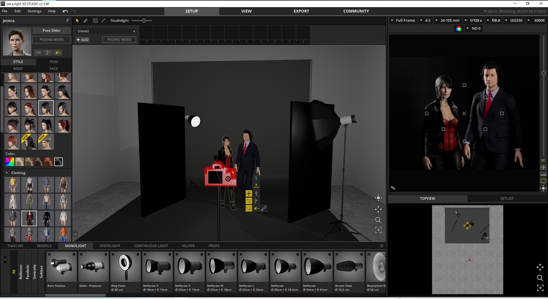This screenshot has width=548, height=299.
Task: Select the ruler measuring tool
Action: [85, 21]
